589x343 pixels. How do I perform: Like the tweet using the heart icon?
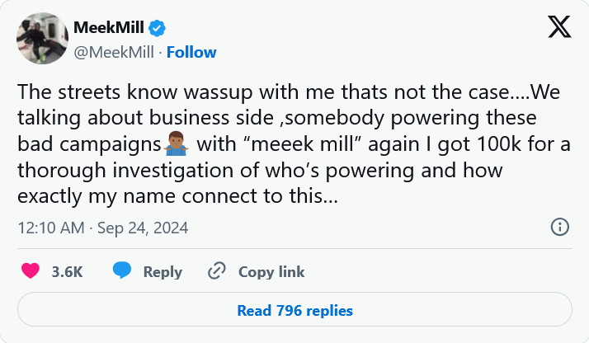30,270
